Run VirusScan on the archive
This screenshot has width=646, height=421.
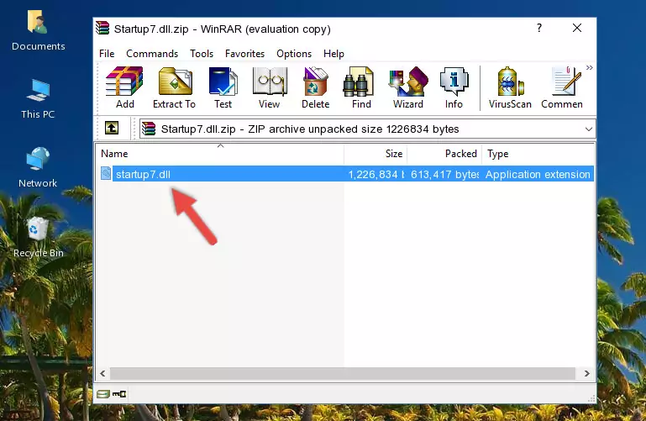(x=510, y=87)
